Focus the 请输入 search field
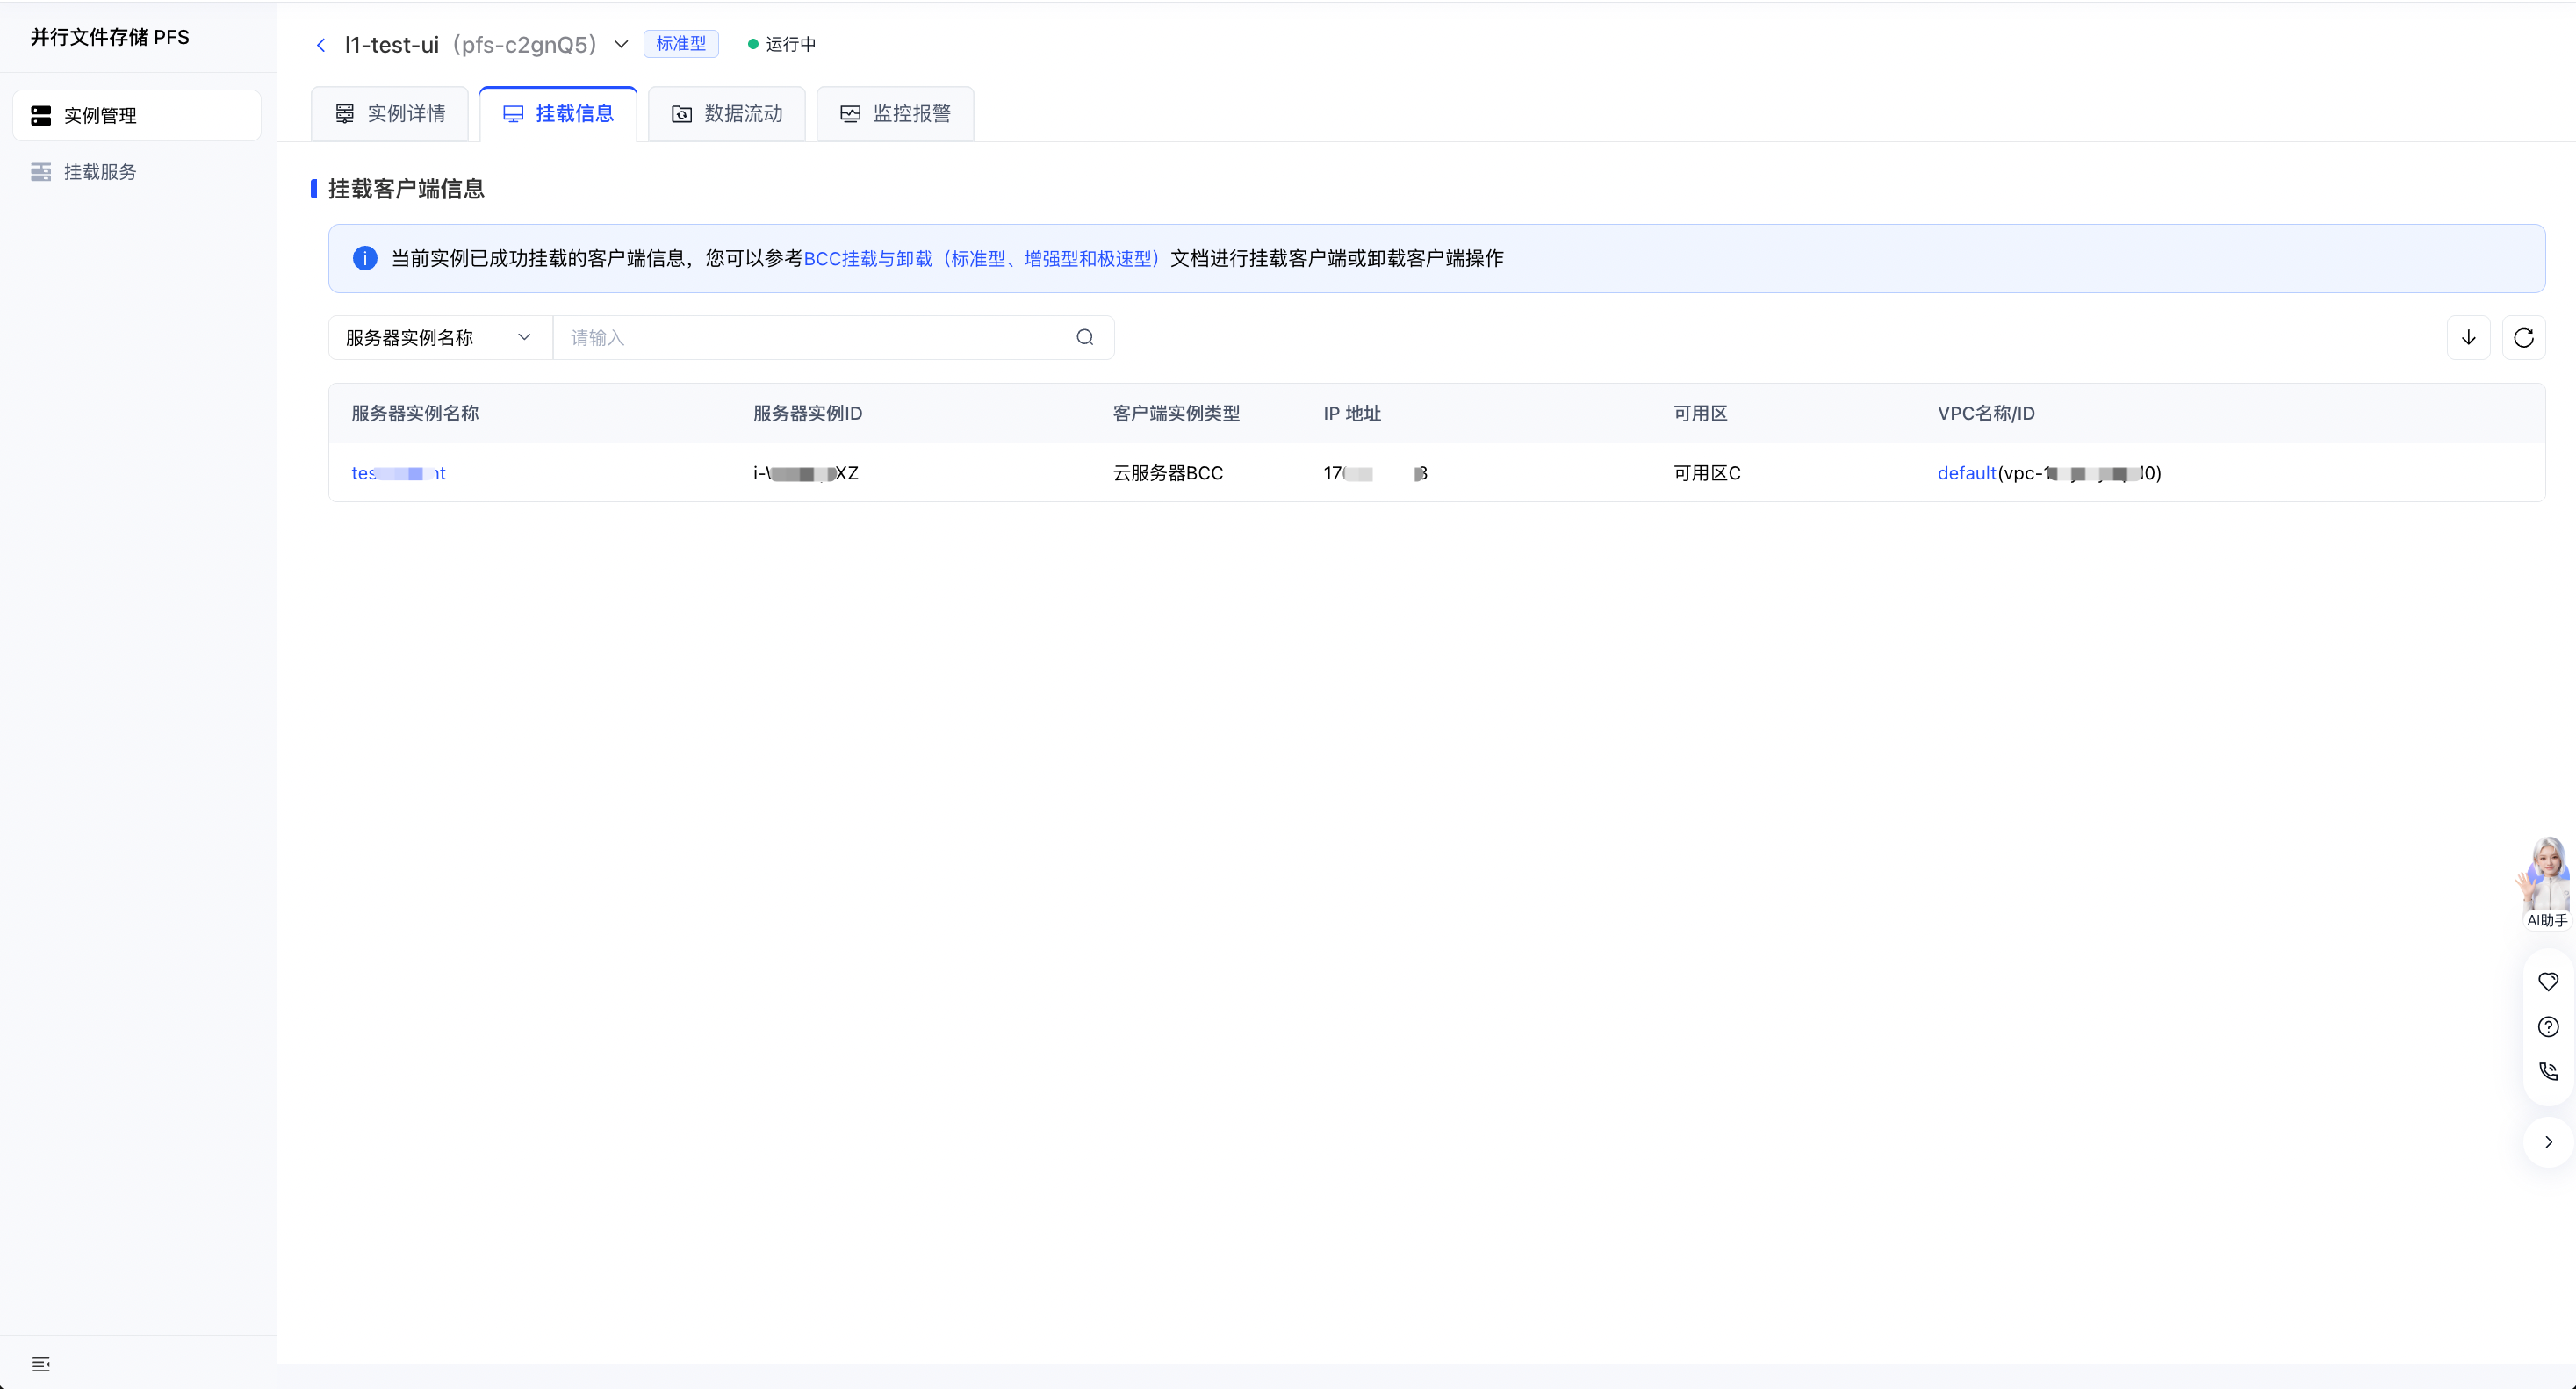The image size is (2576, 1389). pos(815,338)
